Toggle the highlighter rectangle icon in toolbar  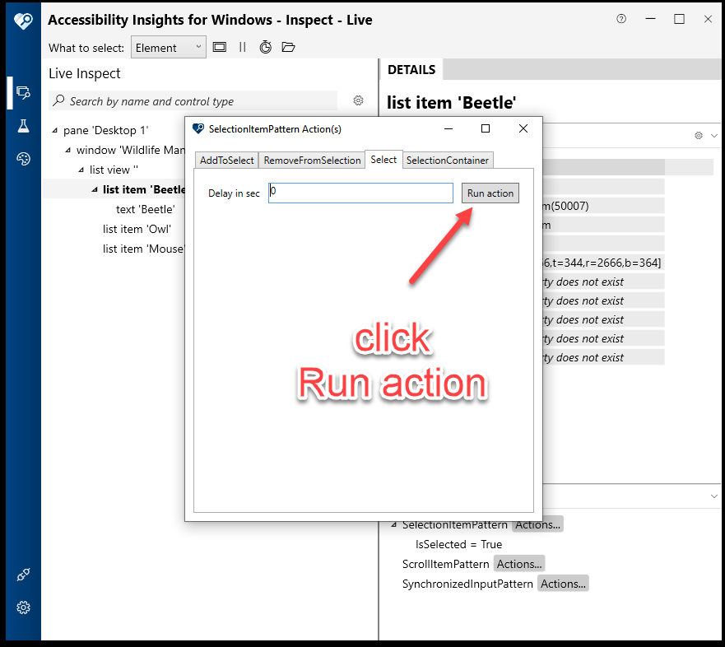pos(220,48)
